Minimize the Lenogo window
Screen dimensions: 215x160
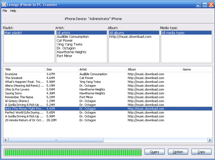pos(199,5)
